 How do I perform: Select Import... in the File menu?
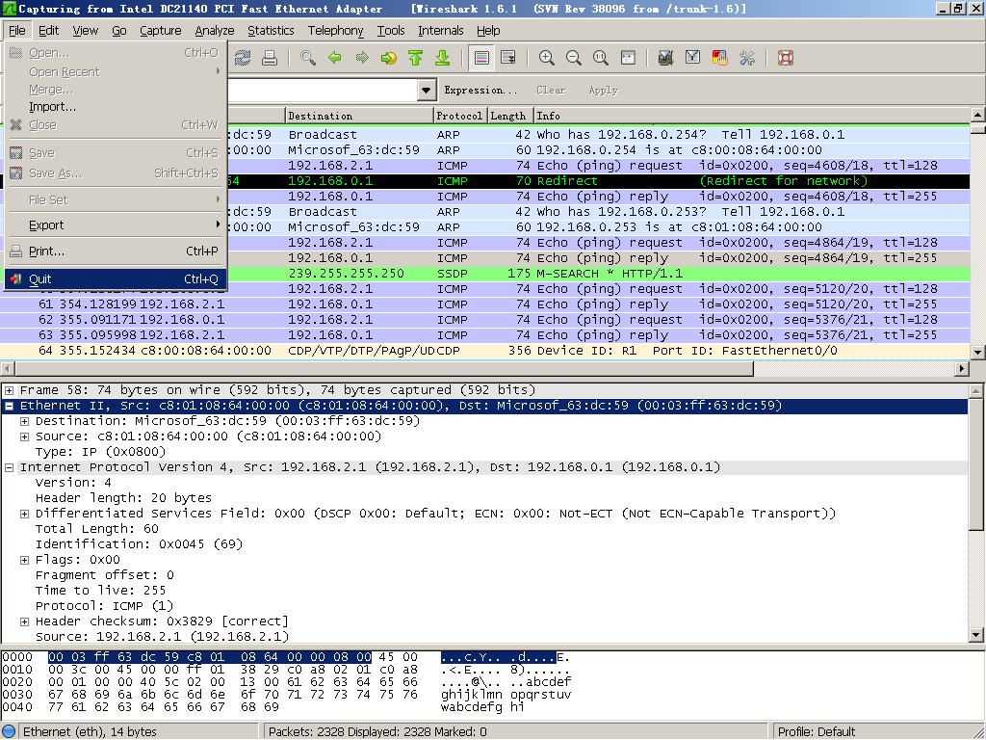click(x=116, y=107)
